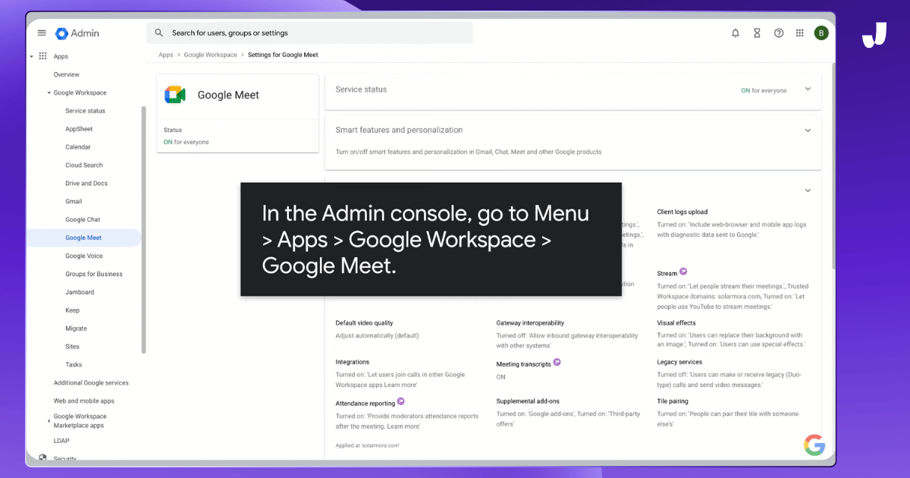Click the Google Admin logo
The image size is (910, 478).
pyautogui.click(x=77, y=33)
